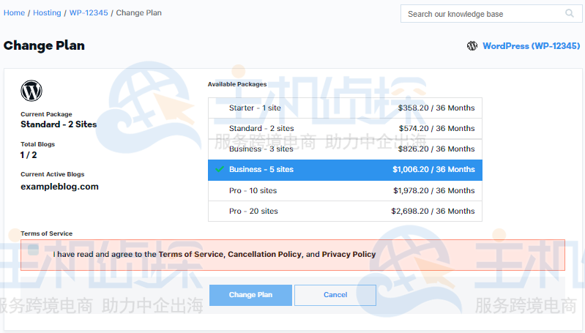Screen dimensions: 585x333
Task: Open the WP-12345 breadcrumb link
Action: [x=87, y=12]
